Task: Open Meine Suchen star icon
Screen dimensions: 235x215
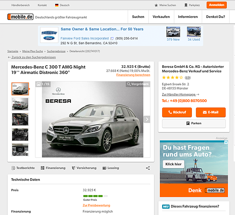Action: coord(156,5)
